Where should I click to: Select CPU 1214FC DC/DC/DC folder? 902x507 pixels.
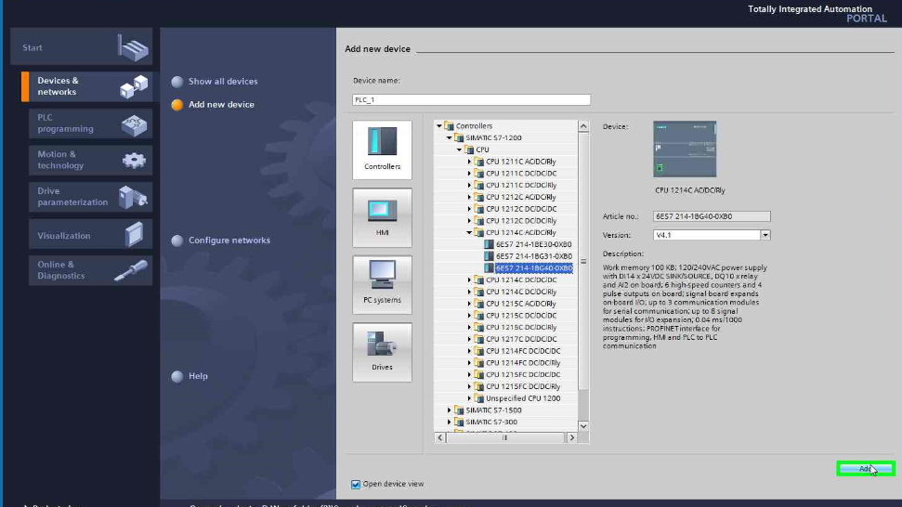[x=523, y=351]
